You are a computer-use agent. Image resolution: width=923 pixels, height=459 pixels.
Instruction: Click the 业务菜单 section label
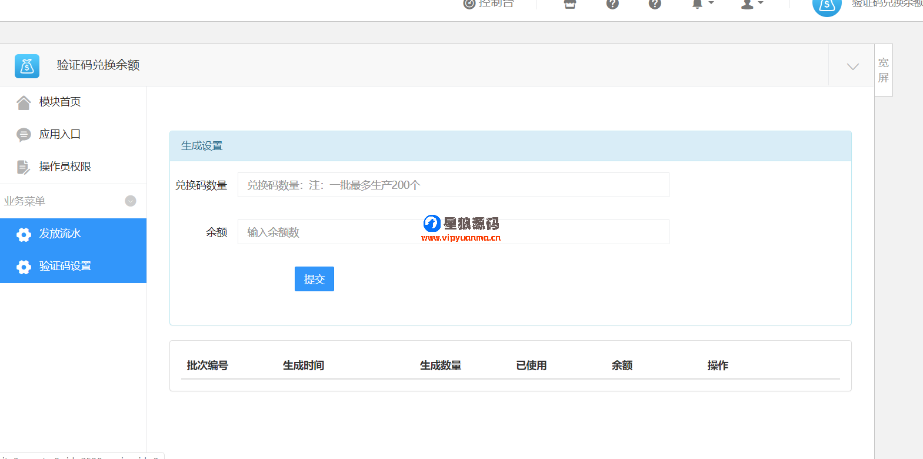click(25, 201)
